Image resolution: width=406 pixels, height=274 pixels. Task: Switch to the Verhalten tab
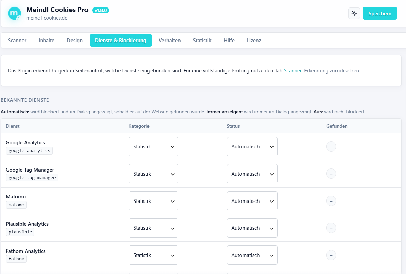[170, 41]
